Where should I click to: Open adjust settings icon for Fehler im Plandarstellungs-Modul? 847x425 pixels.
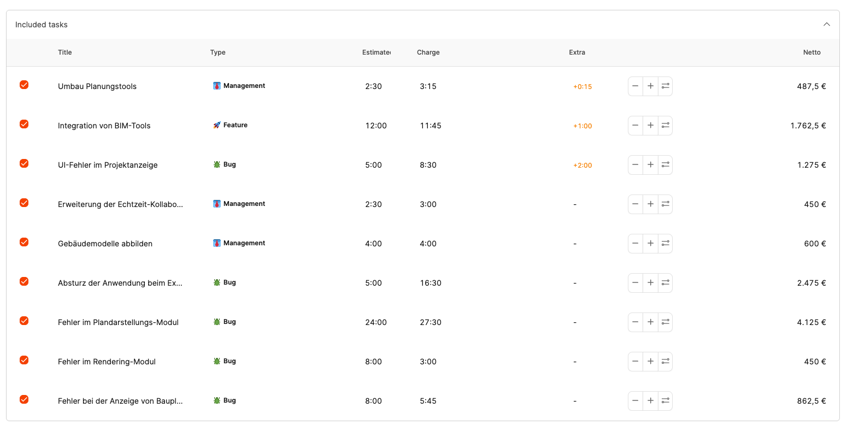coord(665,322)
